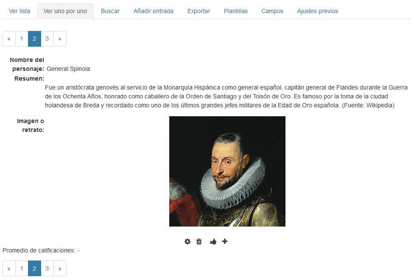Go to page 3 in top pagination
The width and height of the screenshot is (414, 280).
[47, 39]
